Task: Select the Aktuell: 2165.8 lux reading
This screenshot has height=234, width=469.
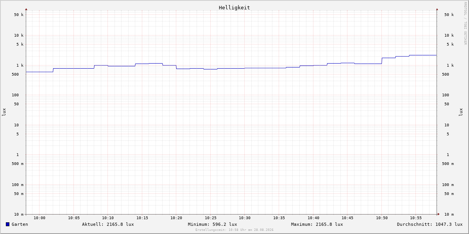Action: pos(108,224)
